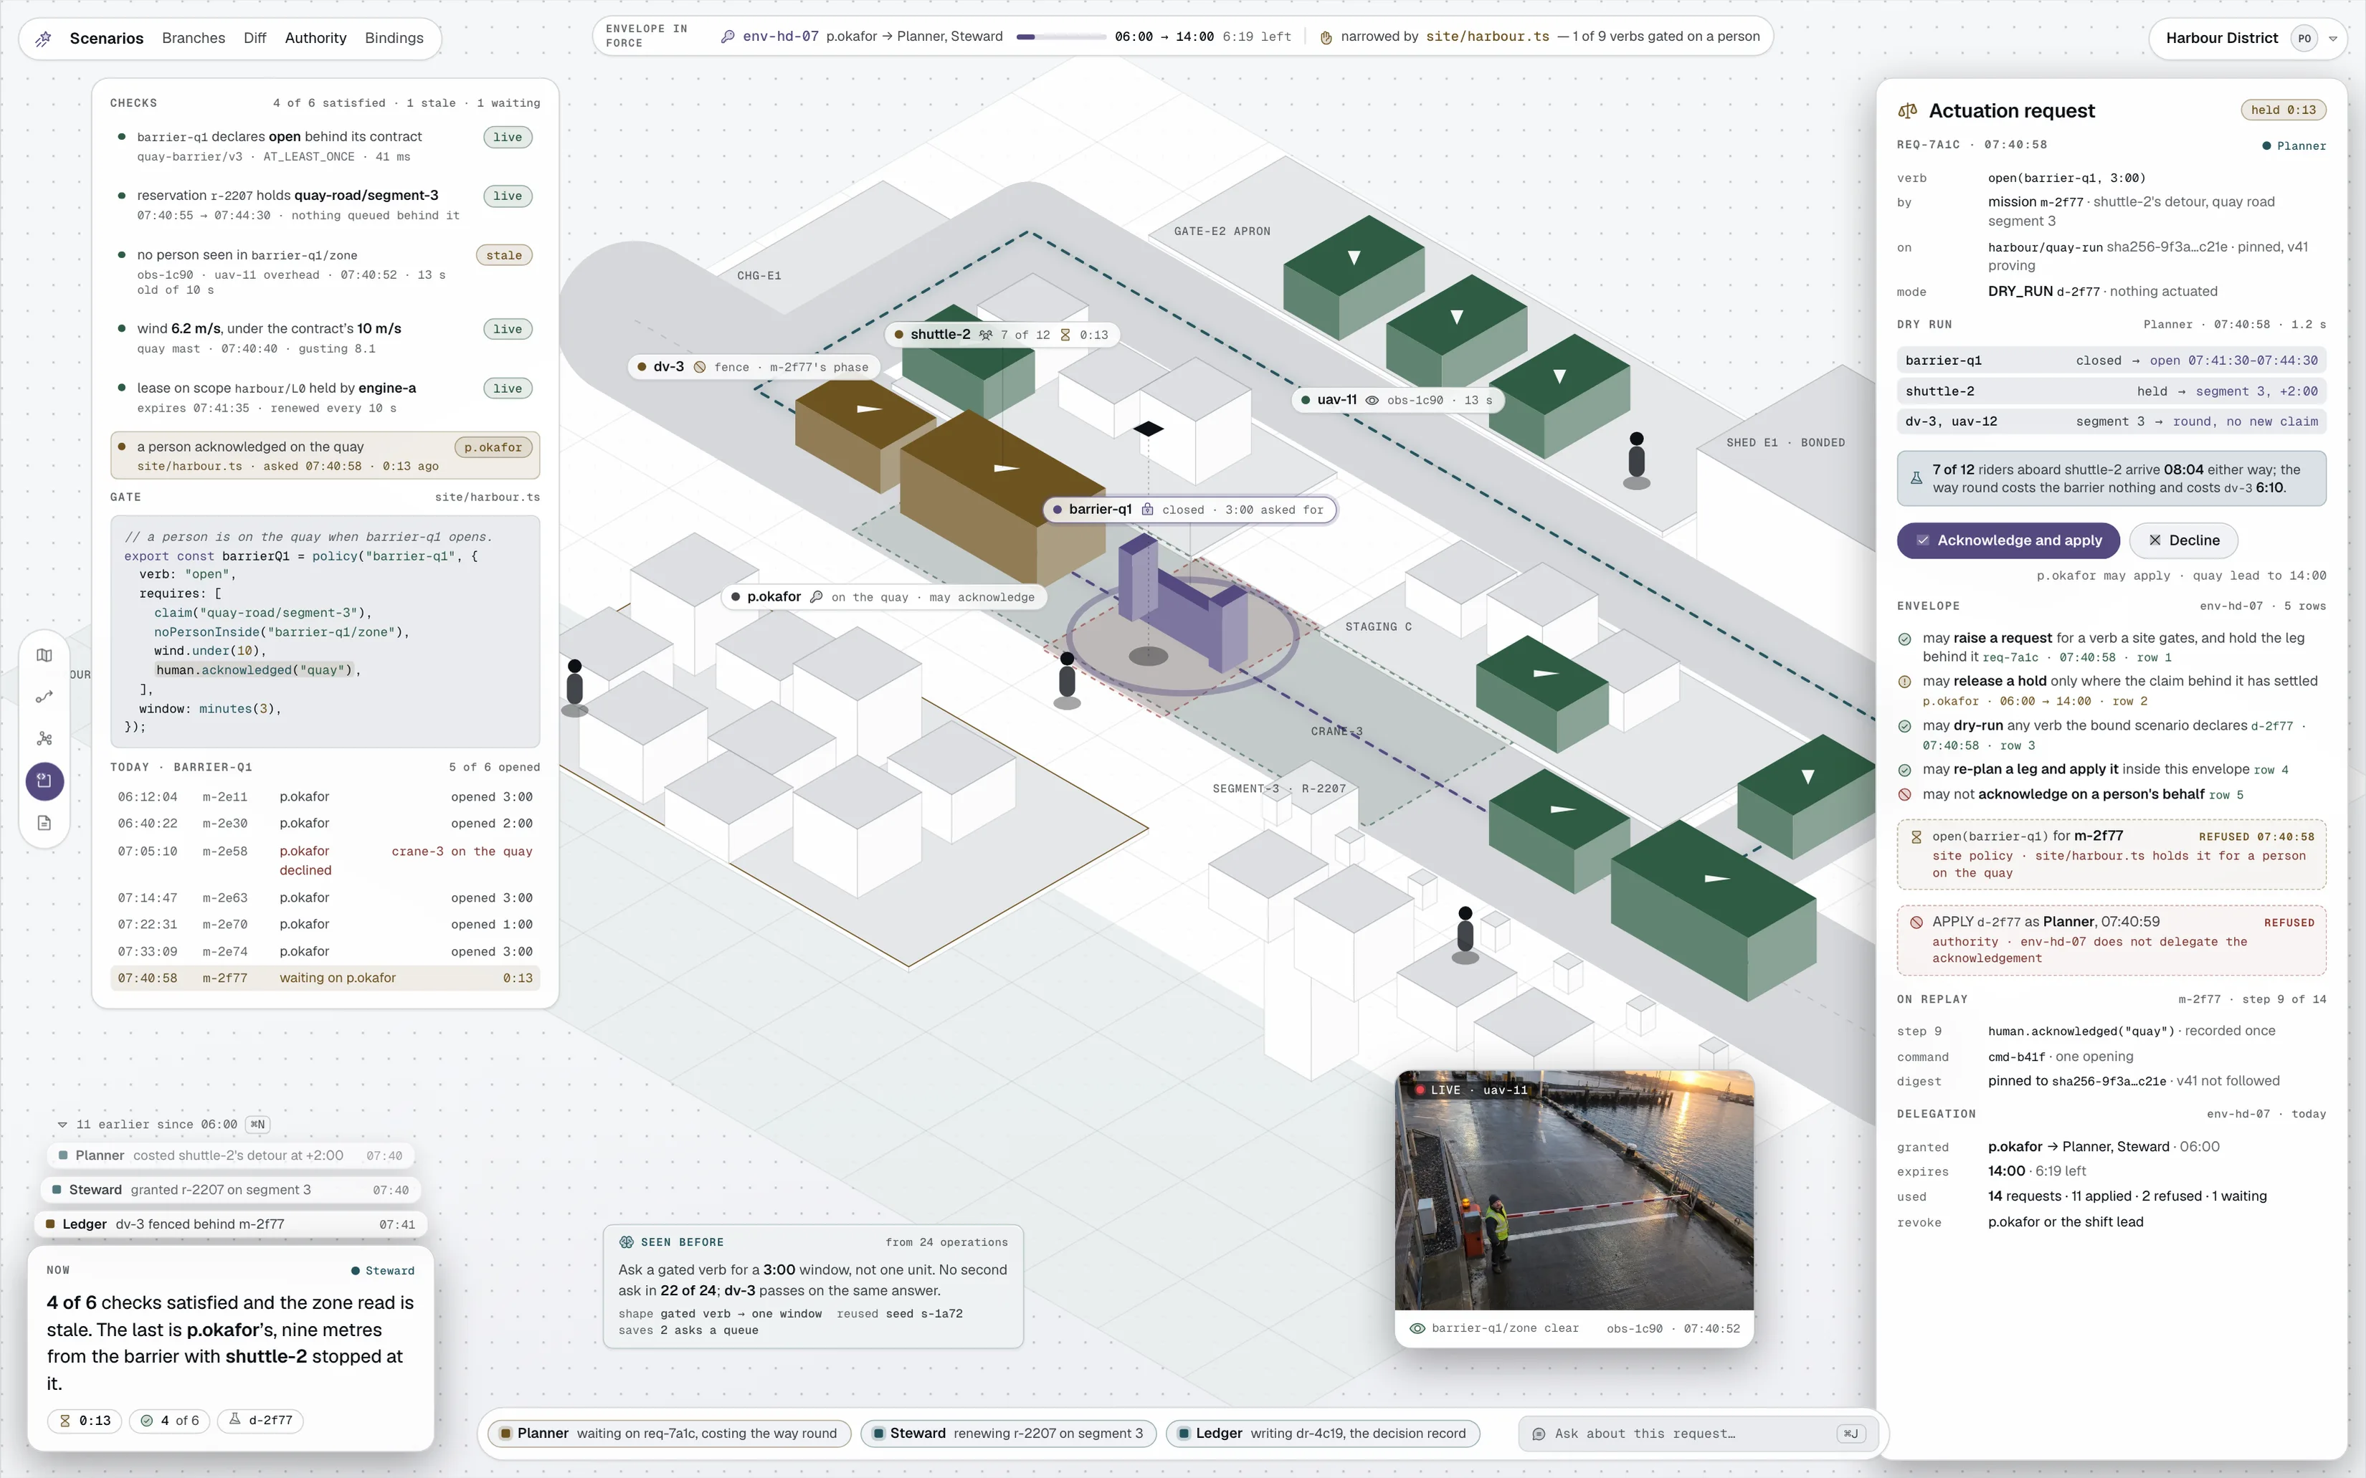Open the Diff tab
The width and height of the screenshot is (2366, 1478).
coord(255,38)
